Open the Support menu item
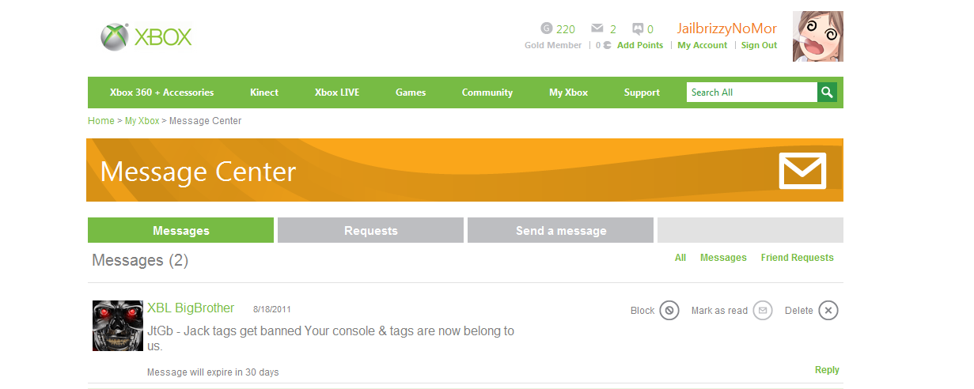 [x=642, y=93]
